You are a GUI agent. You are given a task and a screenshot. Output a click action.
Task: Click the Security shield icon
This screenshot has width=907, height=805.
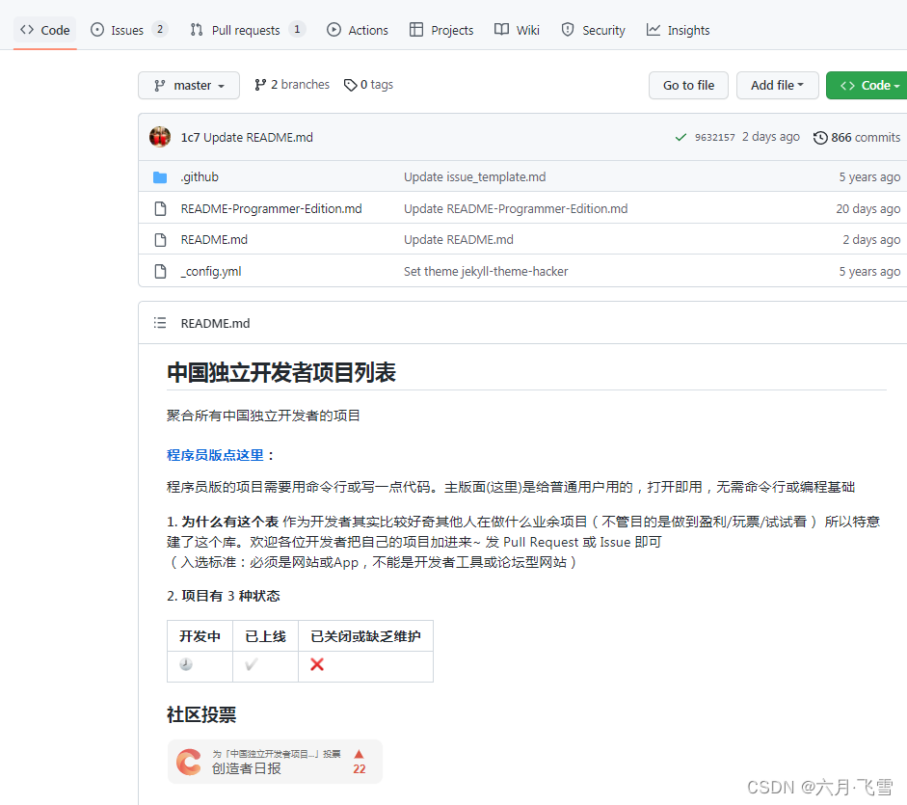click(x=568, y=30)
